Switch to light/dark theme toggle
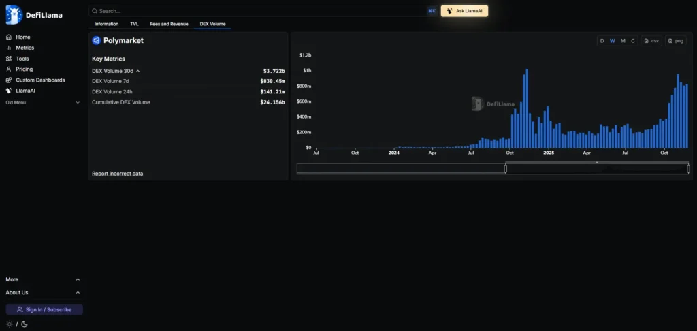The image size is (697, 331). [x=17, y=324]
